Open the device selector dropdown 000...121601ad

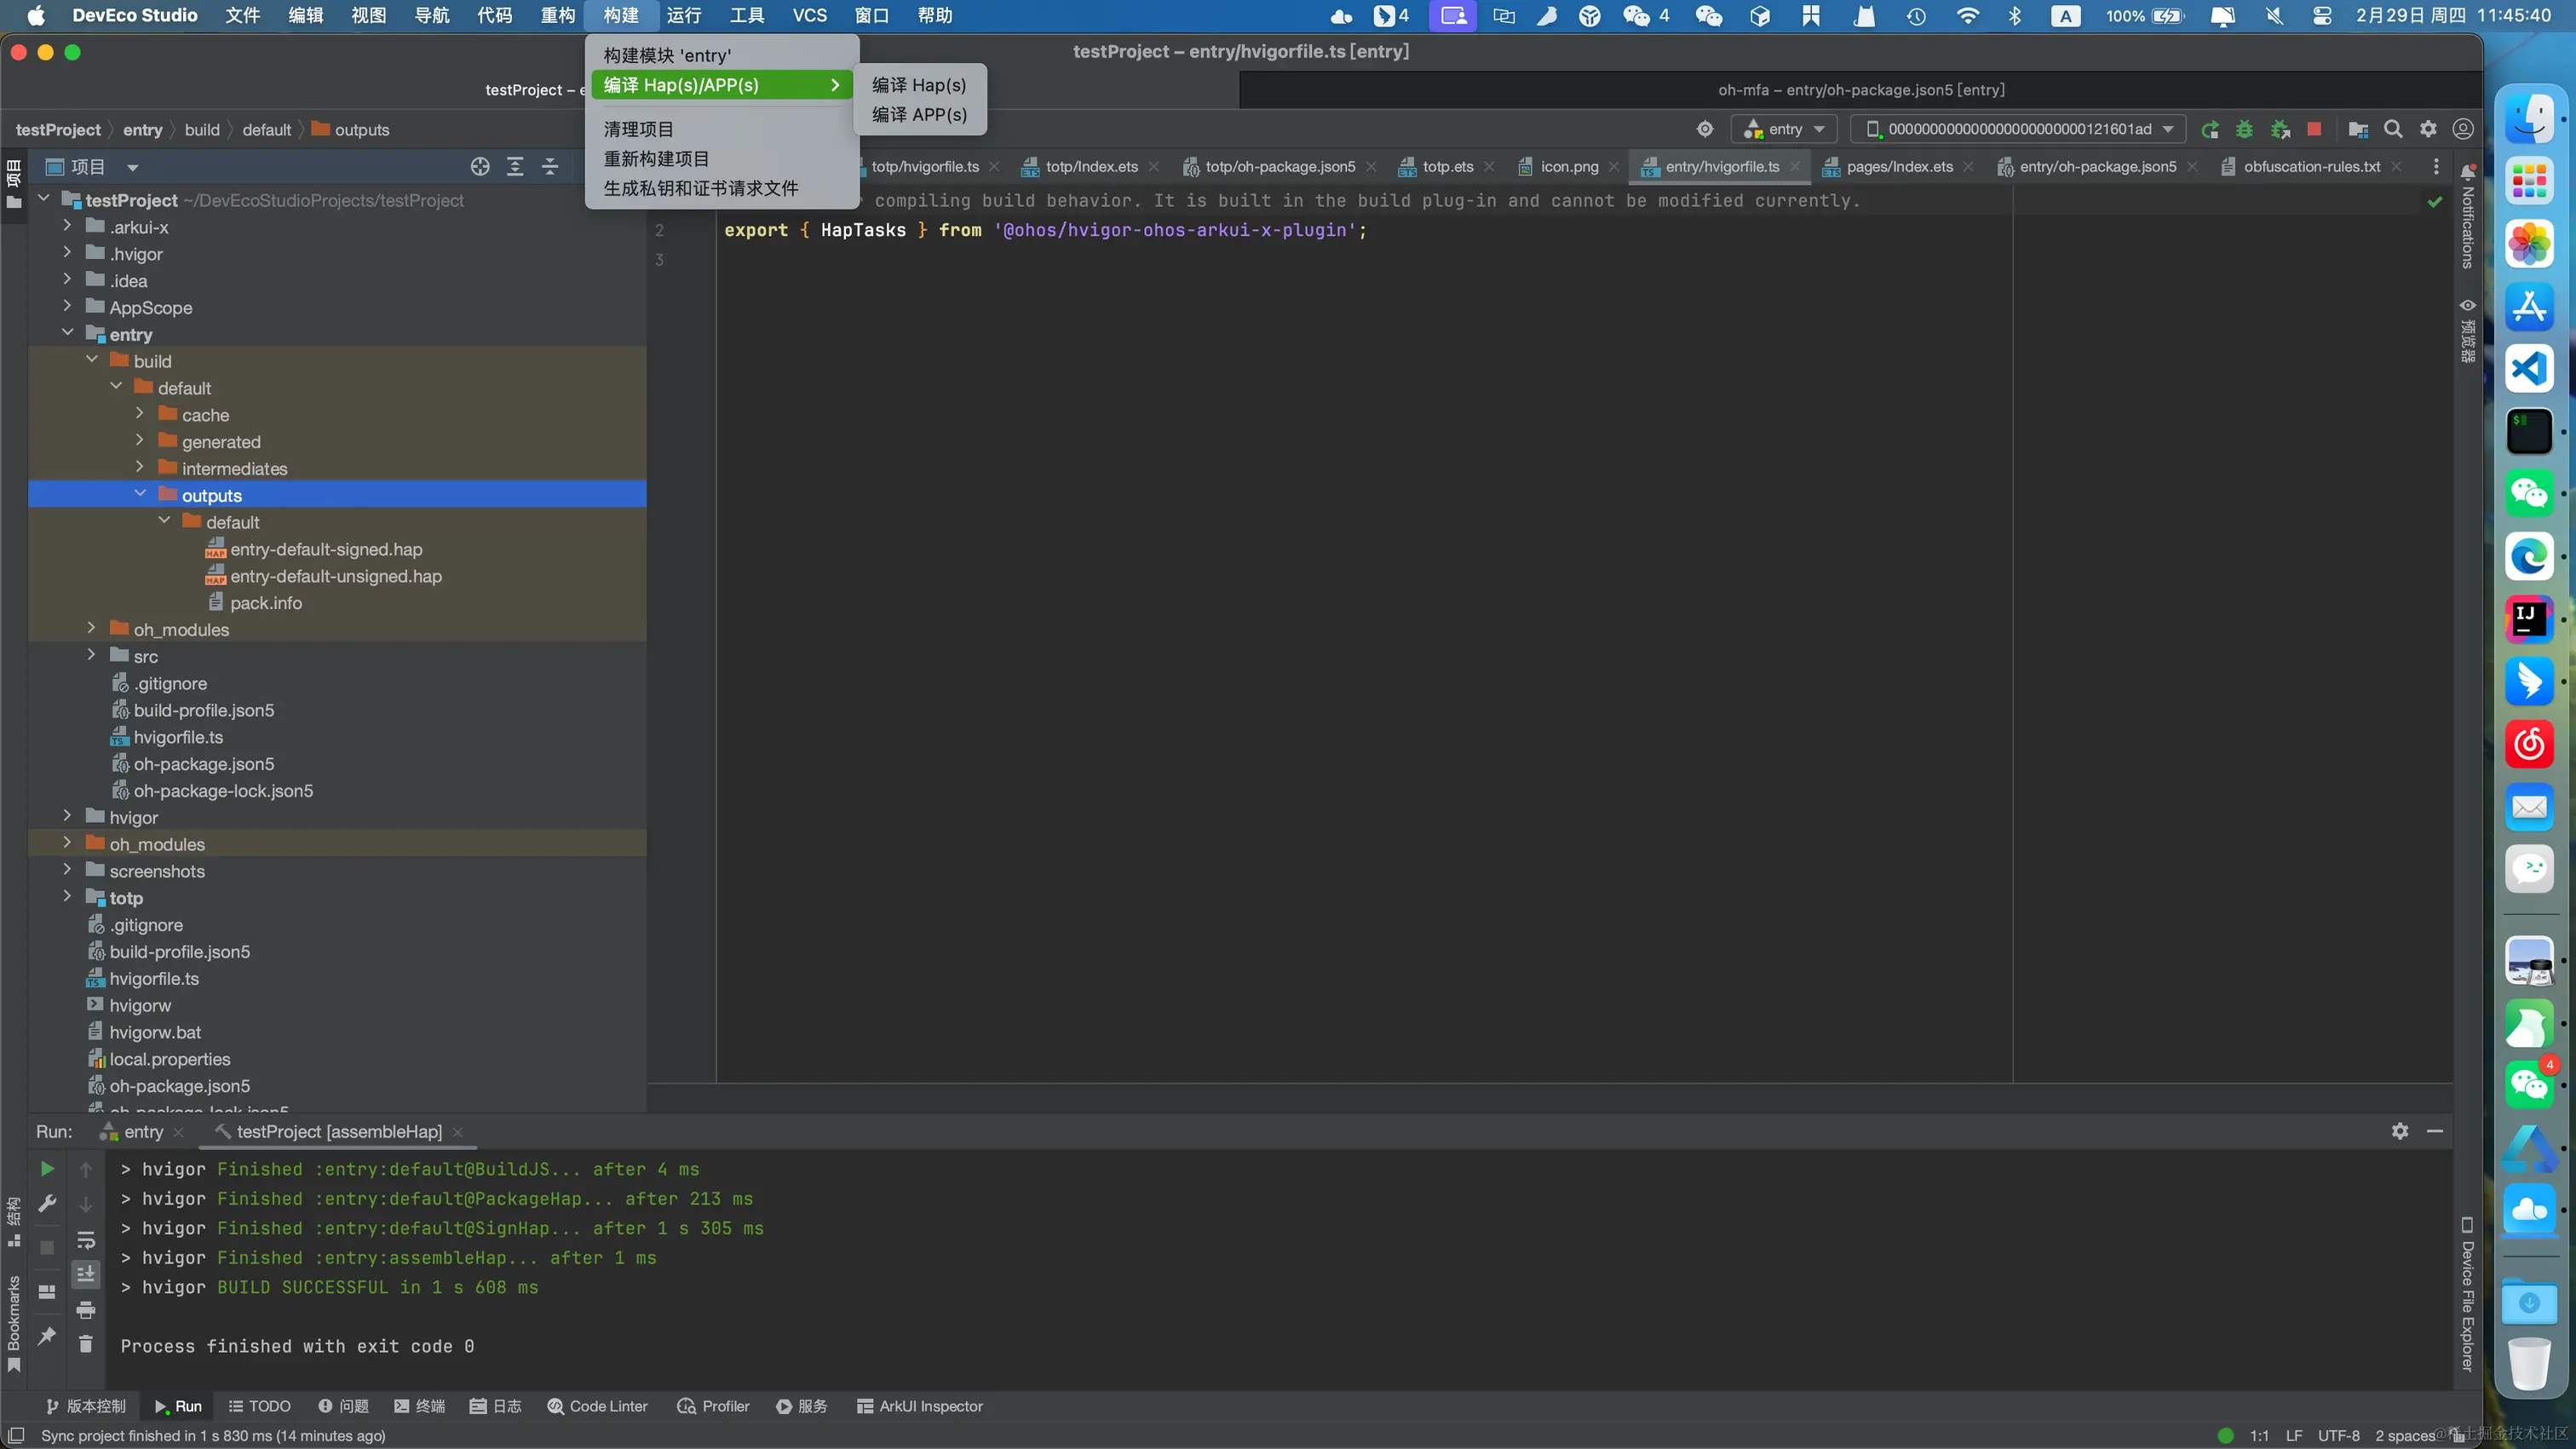(2018, 129)
